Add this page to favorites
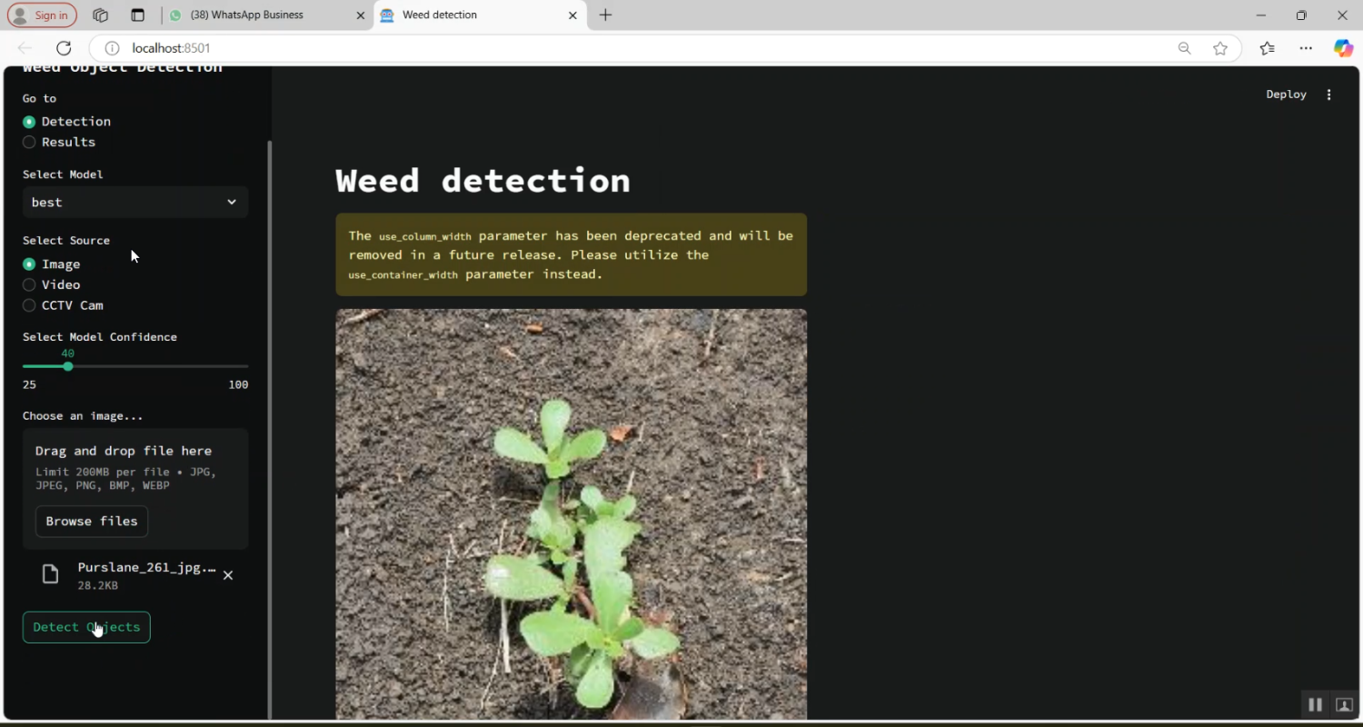This screenshot has height=727, width=1363. point(1220,48)
